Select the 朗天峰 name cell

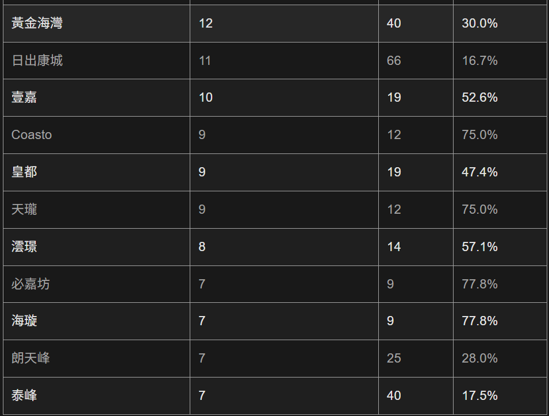[x=30, y=359]
